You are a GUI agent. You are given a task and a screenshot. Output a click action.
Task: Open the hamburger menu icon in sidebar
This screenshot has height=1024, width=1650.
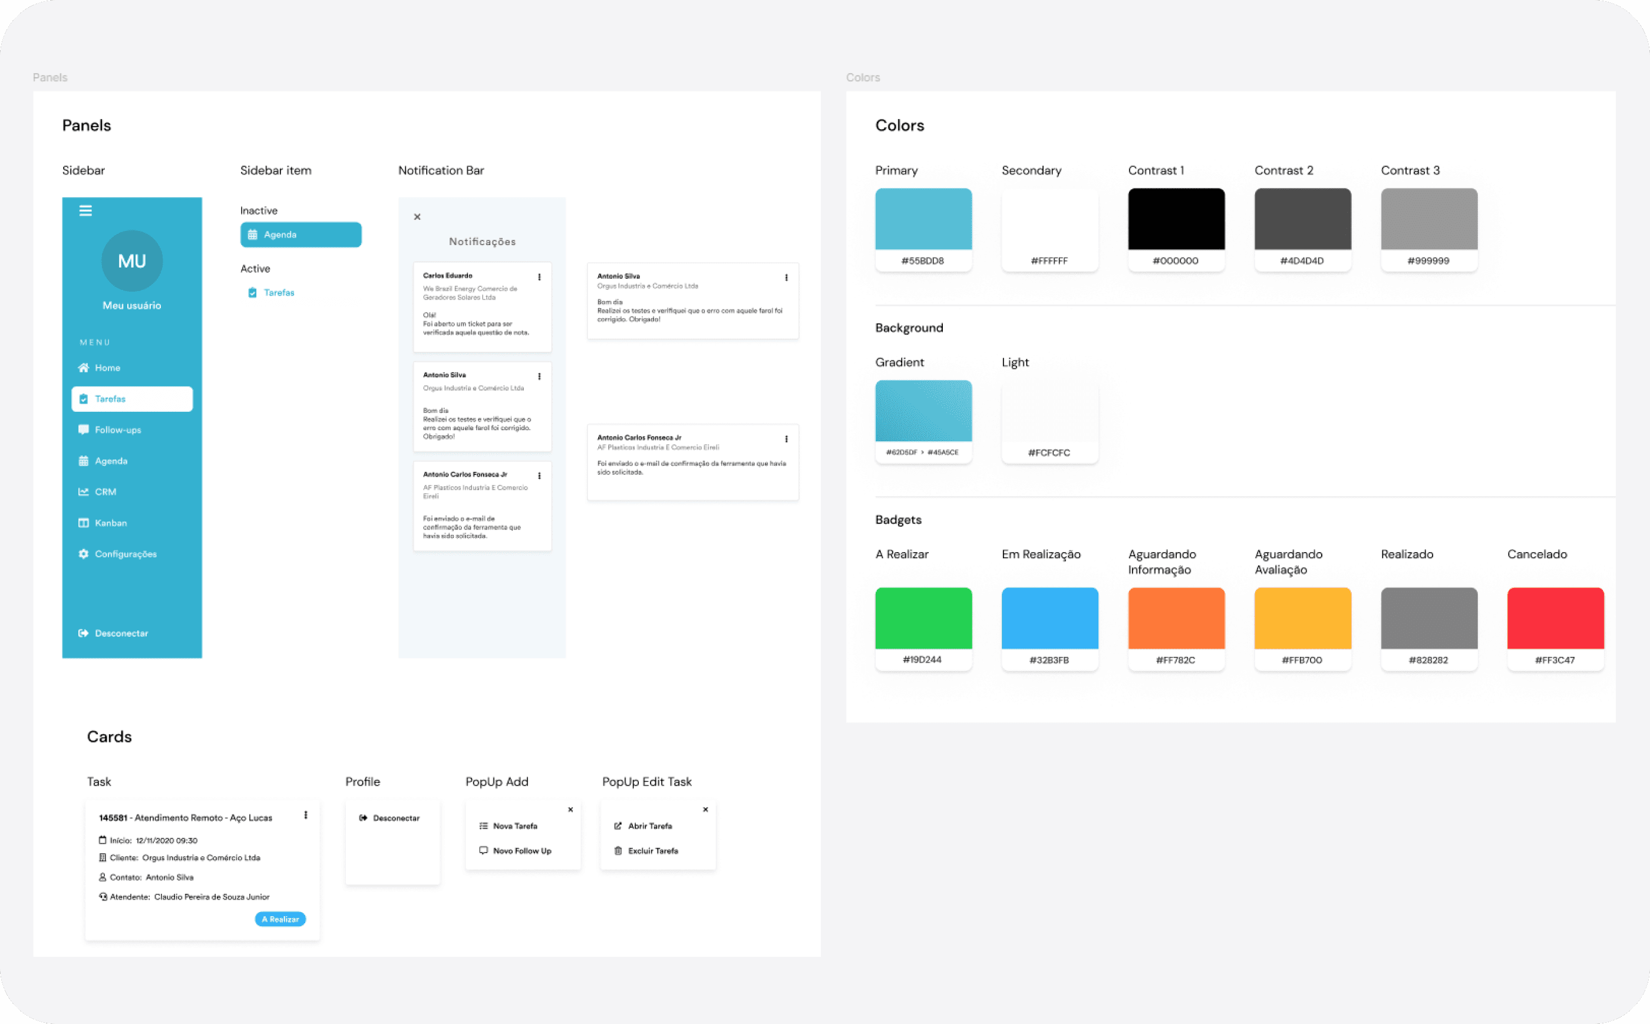pyautogui.click(x=85, y=210)
